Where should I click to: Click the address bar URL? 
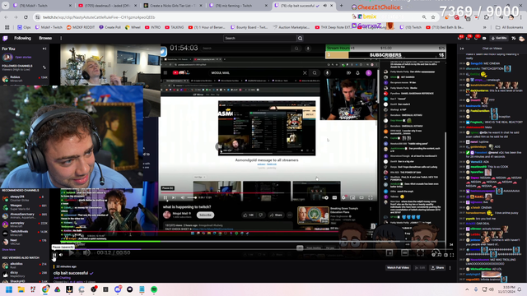click(x=99, y=17)
